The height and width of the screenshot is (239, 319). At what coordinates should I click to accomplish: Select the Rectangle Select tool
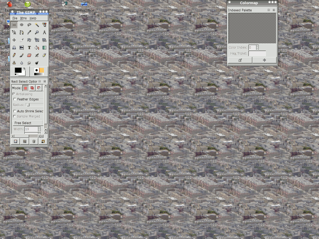pos(14,25)
